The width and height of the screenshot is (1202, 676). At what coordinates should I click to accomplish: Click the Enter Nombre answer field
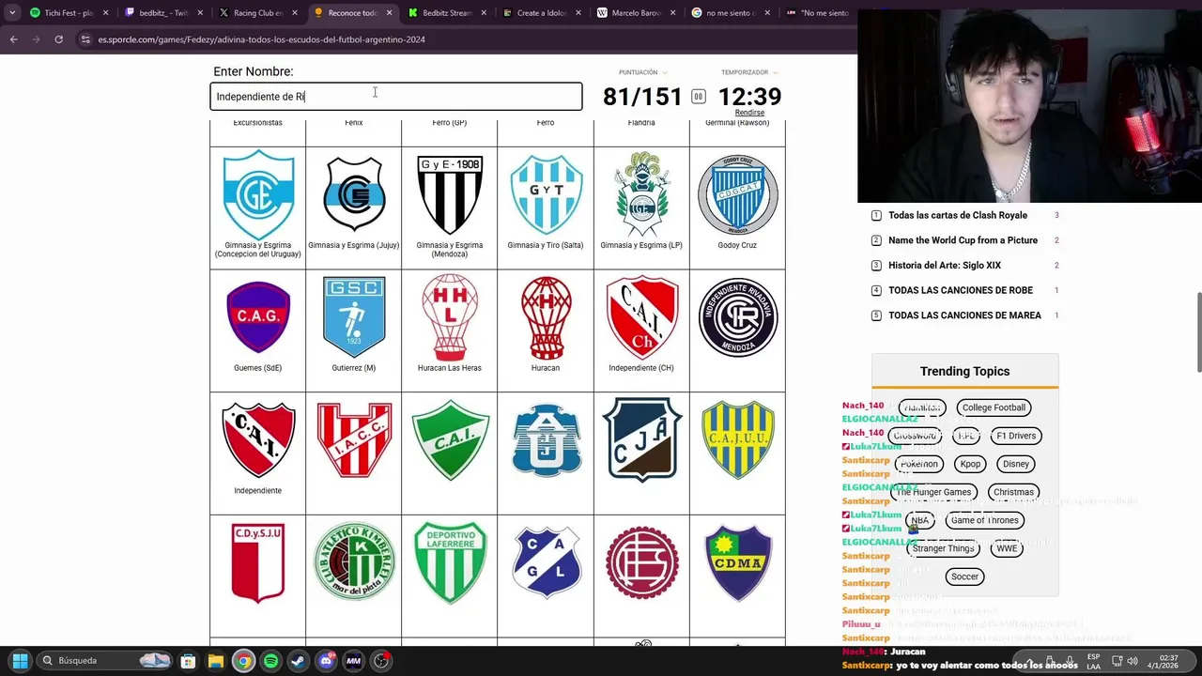pyautogui.click(x=395, y=97)
